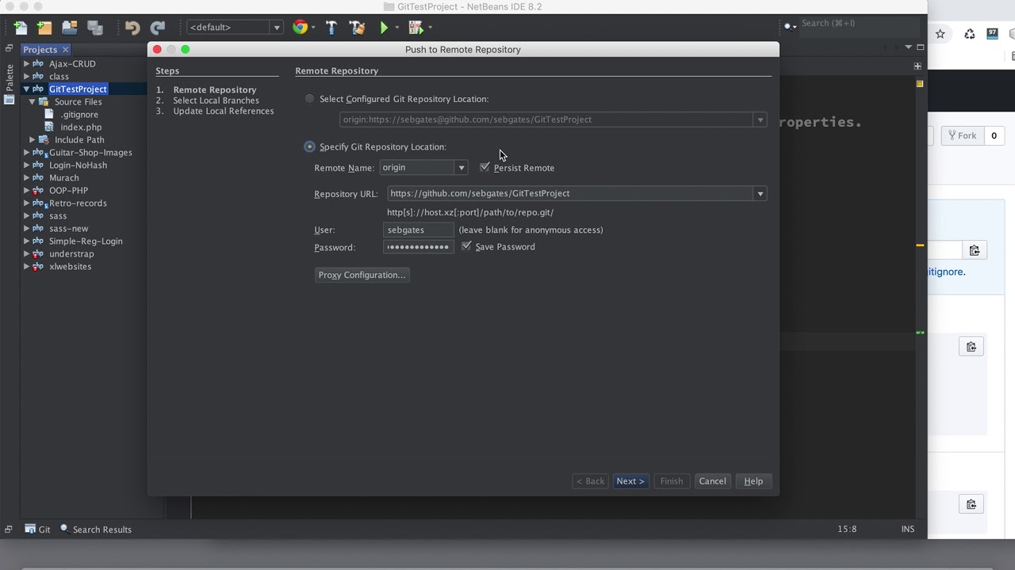Image resolution: width=1015 pixels, height=570 pixels.
Task: Click the Help button
Action: [753, 481]
